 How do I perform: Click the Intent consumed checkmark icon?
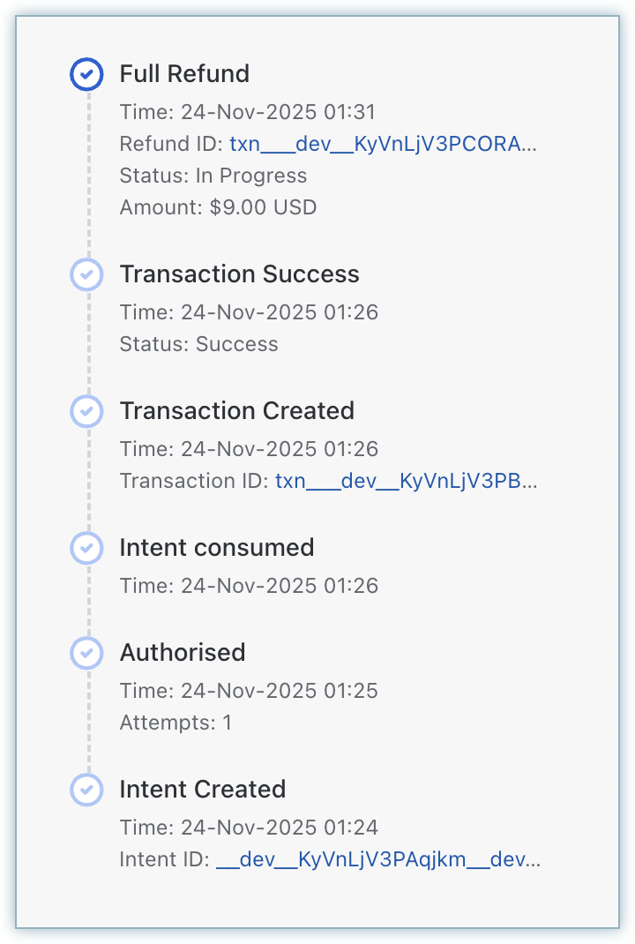86,548
